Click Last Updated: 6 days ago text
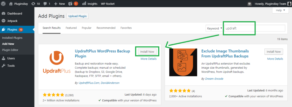Viewport: 292px width, 107px height. 141,95
